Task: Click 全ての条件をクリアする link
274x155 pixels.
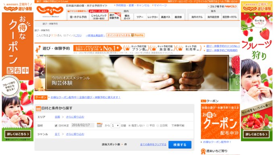Action: (153, 145)
